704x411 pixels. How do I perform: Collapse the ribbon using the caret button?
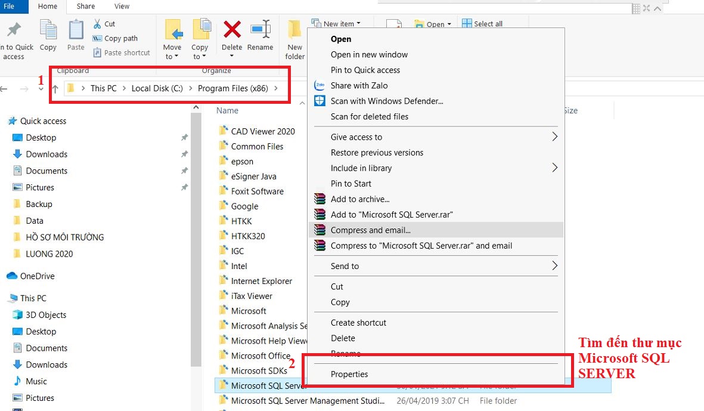pyautogui.click(x=658, y=8)
